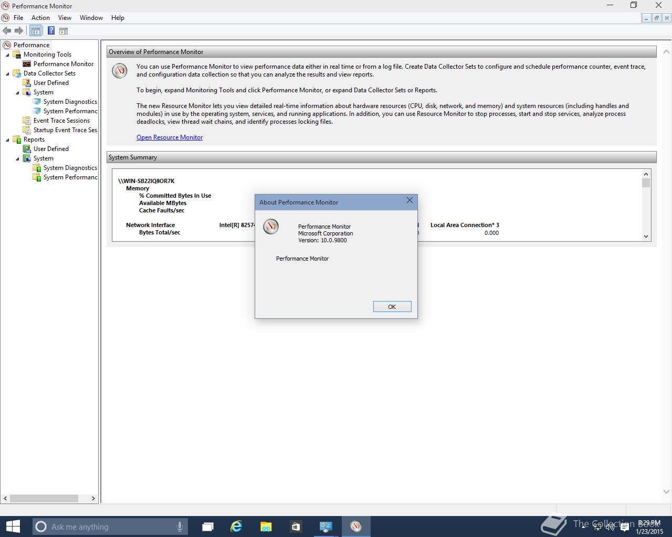Image resolution: width=672 pixels, height=537 pixels.
Task: Click "% Committed Bytes In Use" counter
Action: [x=175, y=196]
